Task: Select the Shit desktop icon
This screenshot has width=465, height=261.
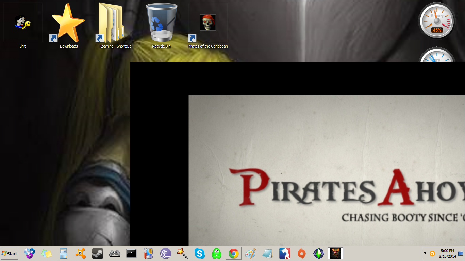Action: (x=23, y=26)
